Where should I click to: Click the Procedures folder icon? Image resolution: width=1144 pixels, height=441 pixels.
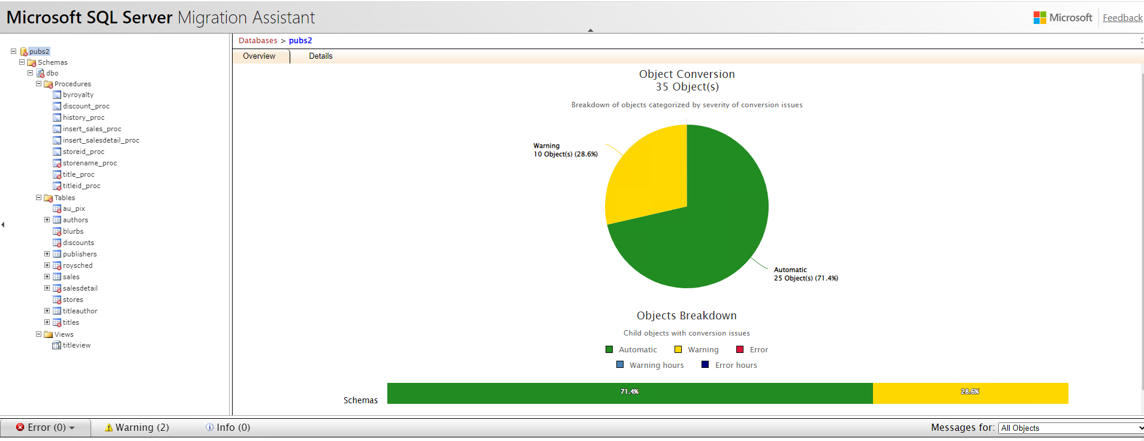click(49, 84)
